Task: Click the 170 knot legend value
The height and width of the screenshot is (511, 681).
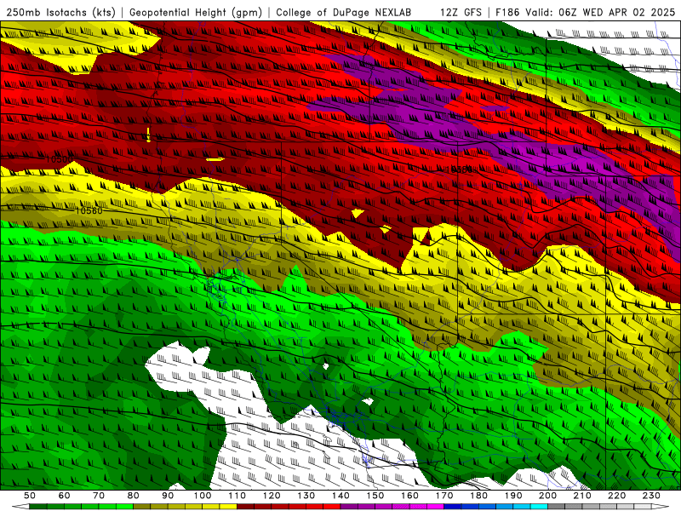Action: pyautogui.click(x=444, y=496)
